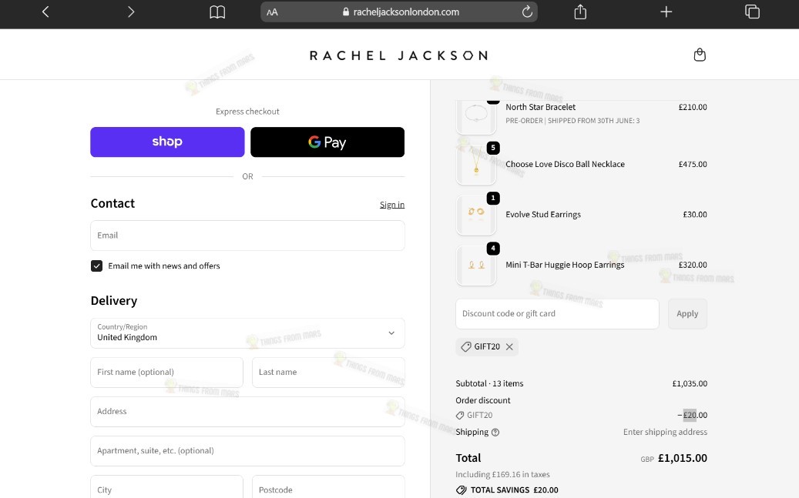
Task: Click the Shipping help question mark icon
Action: tap(495, 433)
